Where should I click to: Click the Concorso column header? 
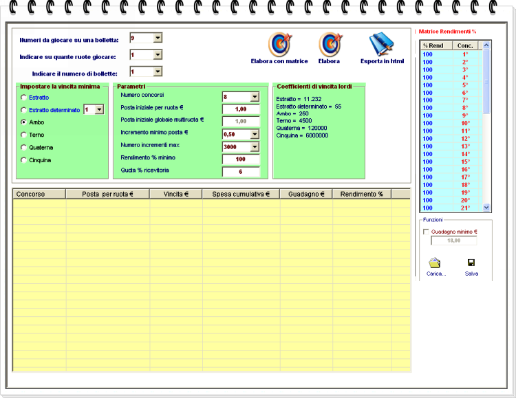click(39, 194)
